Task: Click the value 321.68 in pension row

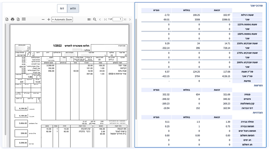Action: tap(227, 95)
